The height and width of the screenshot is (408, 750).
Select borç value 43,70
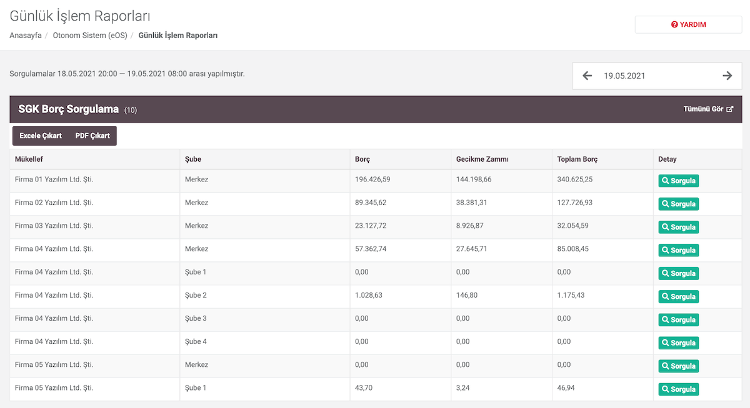[x=364, y=387]
